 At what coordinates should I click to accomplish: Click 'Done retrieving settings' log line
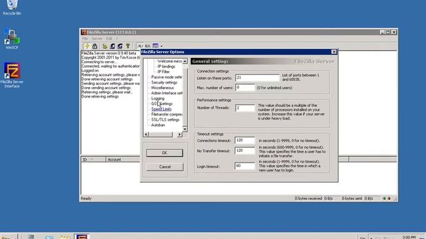(x=100, y=96)
